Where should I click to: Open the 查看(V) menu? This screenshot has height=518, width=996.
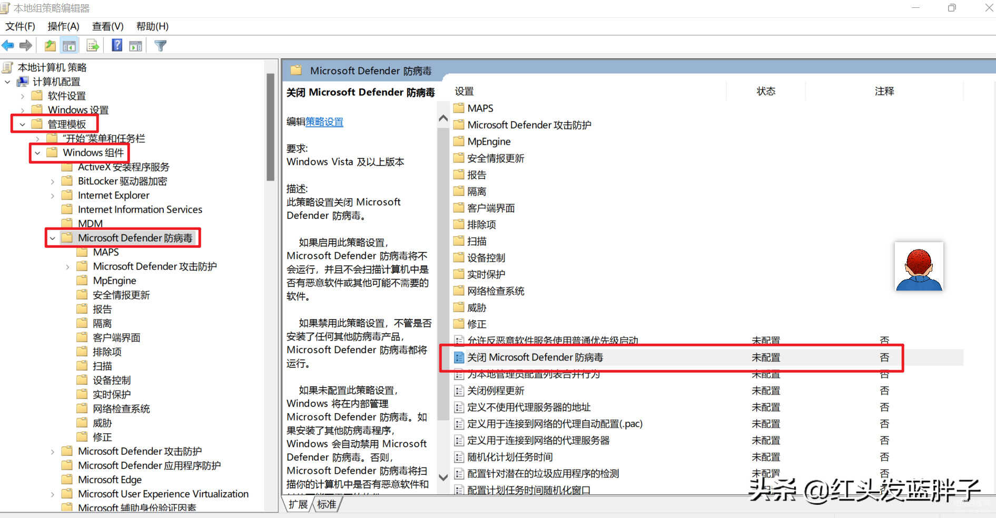pyautogui.click(x=107, y=26)
